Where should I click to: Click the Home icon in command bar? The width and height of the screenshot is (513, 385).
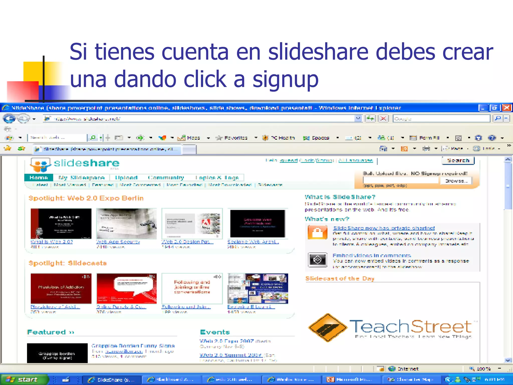click(383, 149)
